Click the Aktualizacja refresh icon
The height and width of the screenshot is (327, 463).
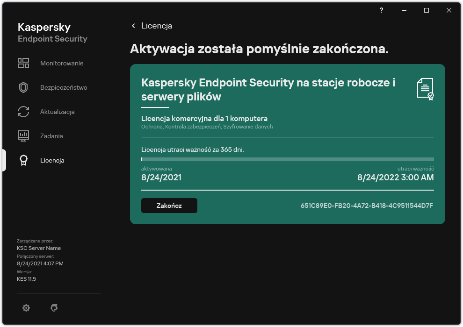click(x=23, y=112)
